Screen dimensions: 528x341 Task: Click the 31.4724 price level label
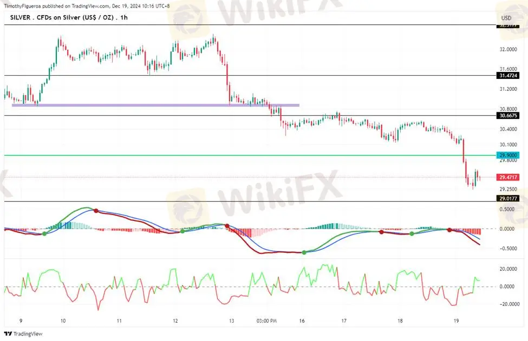pyautogui.click(x=508, y=76)
